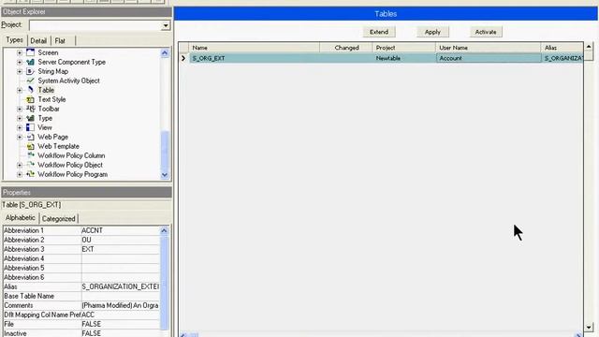The image size is (599, 337).
Task: Expand the Workflow Policy Program node
Action: coord(19,174)
